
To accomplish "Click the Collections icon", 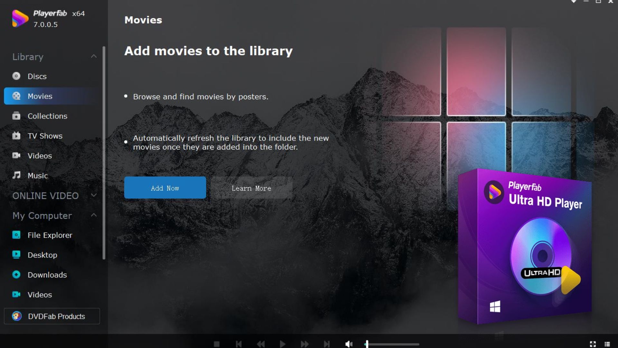I will pyautogui.click(x=16, y=116).
